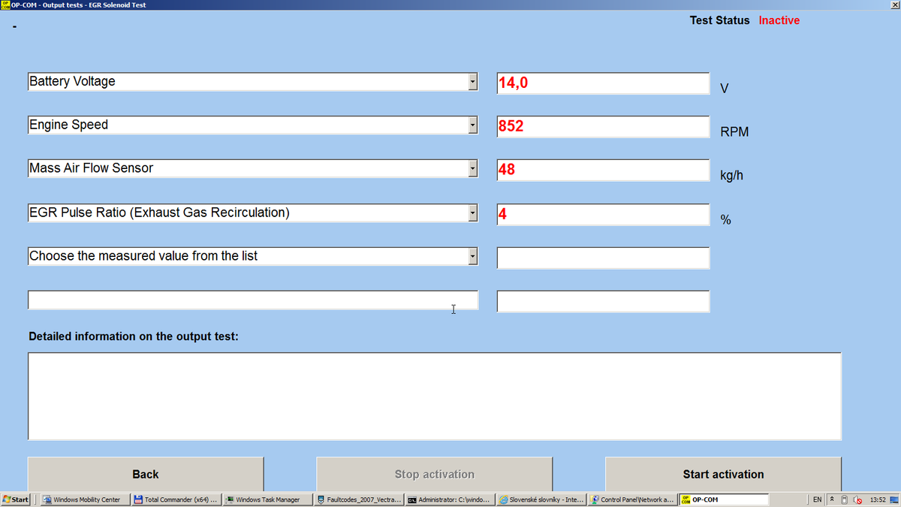Switch to Windows Mobility Center taskbar item
Viewport: 901px width, 507px height.
(x=83, y=499)
